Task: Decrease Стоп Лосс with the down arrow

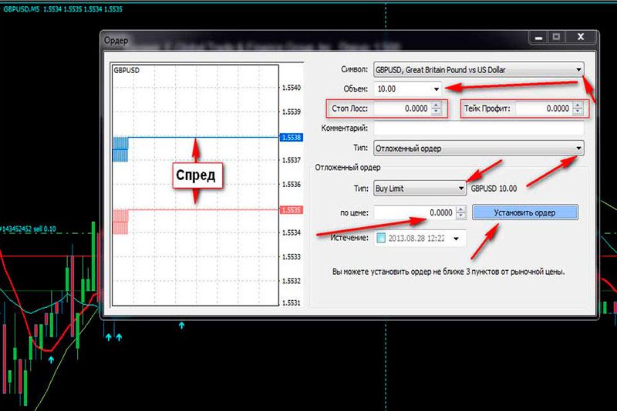Action: point(437,112)
